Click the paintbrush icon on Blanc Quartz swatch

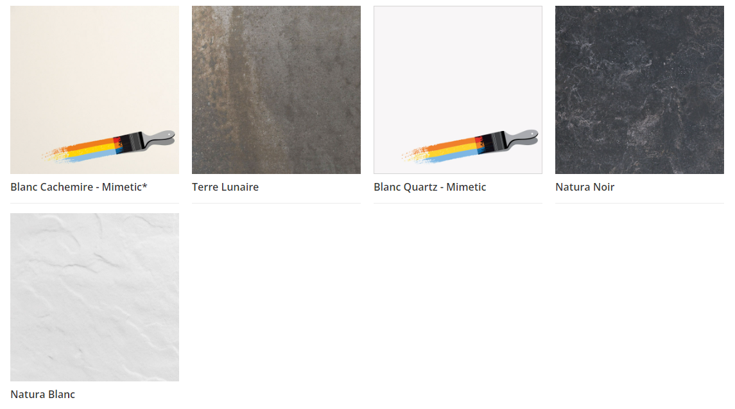pos(470,146)
